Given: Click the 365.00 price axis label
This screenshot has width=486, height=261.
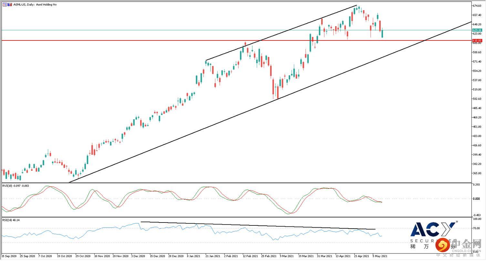Looking at the screenshot, I should (477, 173).
